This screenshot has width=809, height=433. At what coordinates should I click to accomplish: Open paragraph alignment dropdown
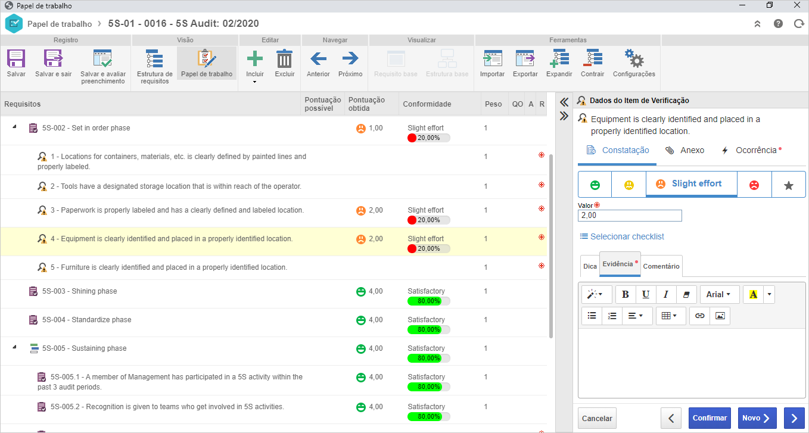[x=636, y=316]
